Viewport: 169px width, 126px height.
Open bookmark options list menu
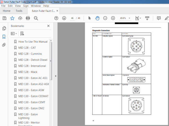click(x=14, y=34)
